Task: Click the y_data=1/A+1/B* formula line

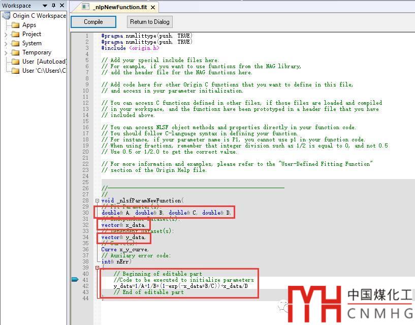Action: [x=181, y=286]
